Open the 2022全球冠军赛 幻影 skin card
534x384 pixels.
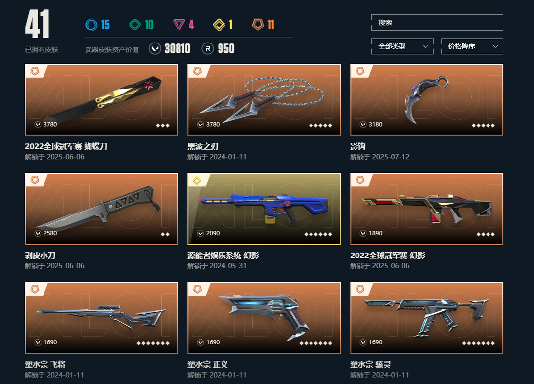[427, 209]
